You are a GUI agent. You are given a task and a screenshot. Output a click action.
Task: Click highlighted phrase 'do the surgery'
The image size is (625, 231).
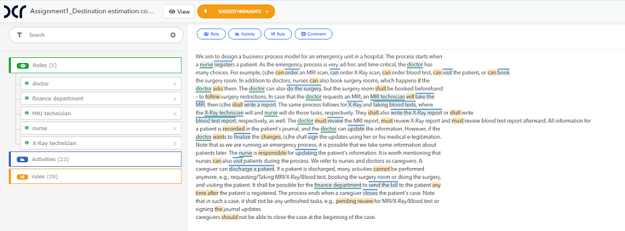[x=303, y=88]
